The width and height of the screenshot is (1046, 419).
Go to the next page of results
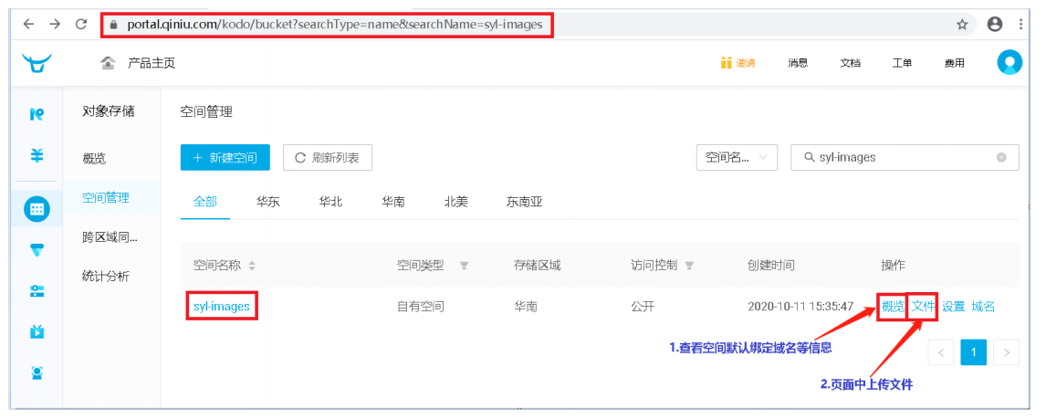click(x=1006, y=352)
